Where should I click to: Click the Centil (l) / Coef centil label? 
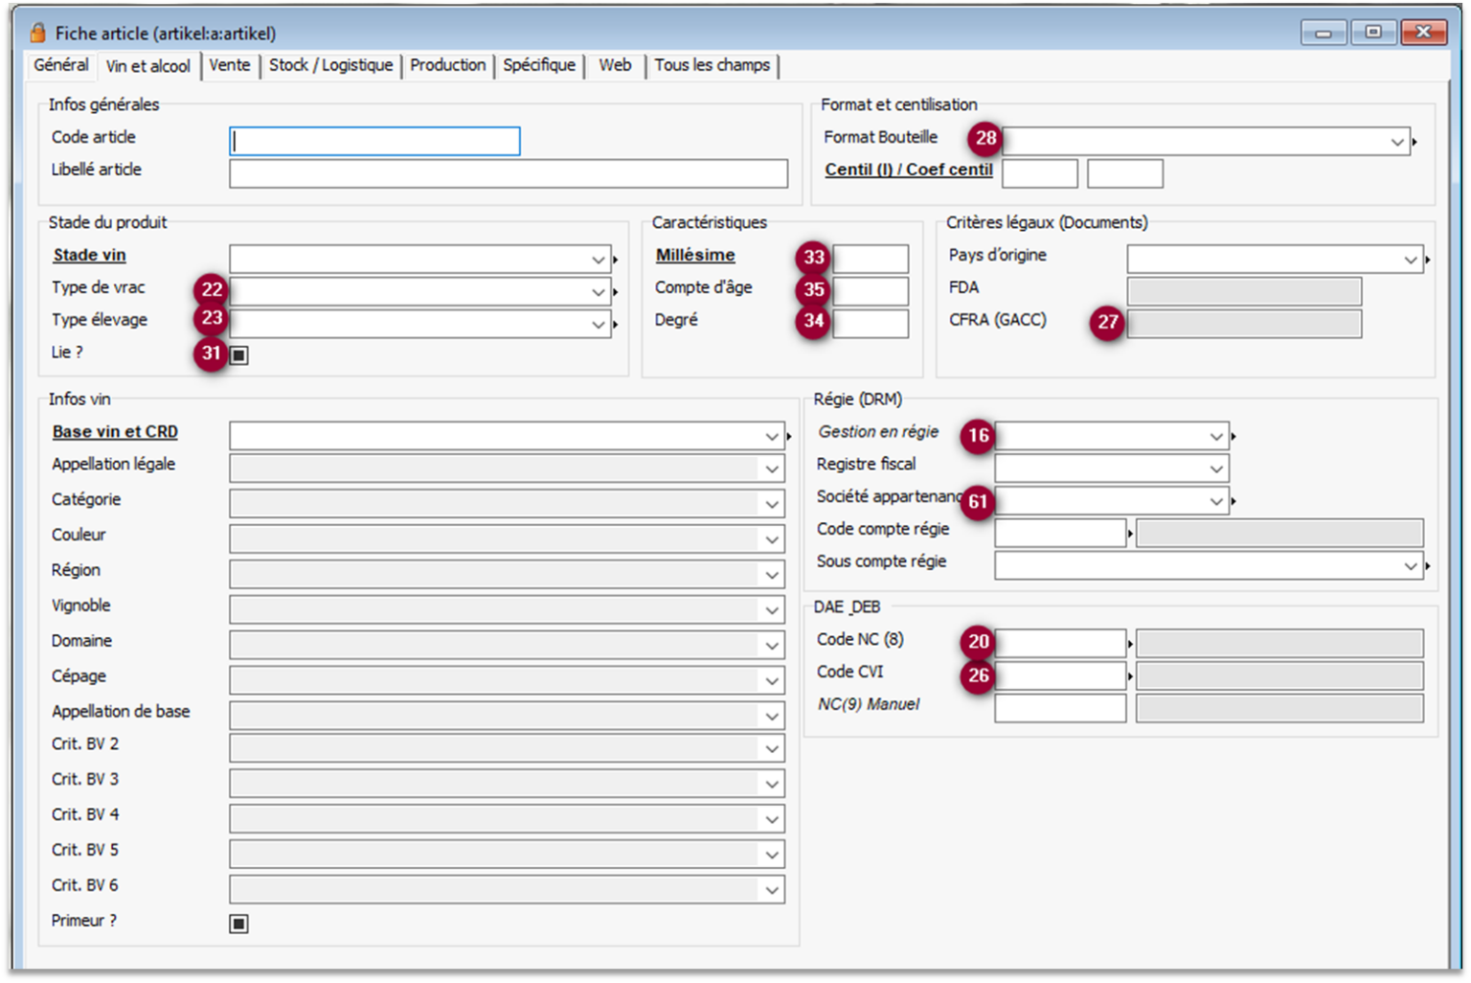[908, 170]
